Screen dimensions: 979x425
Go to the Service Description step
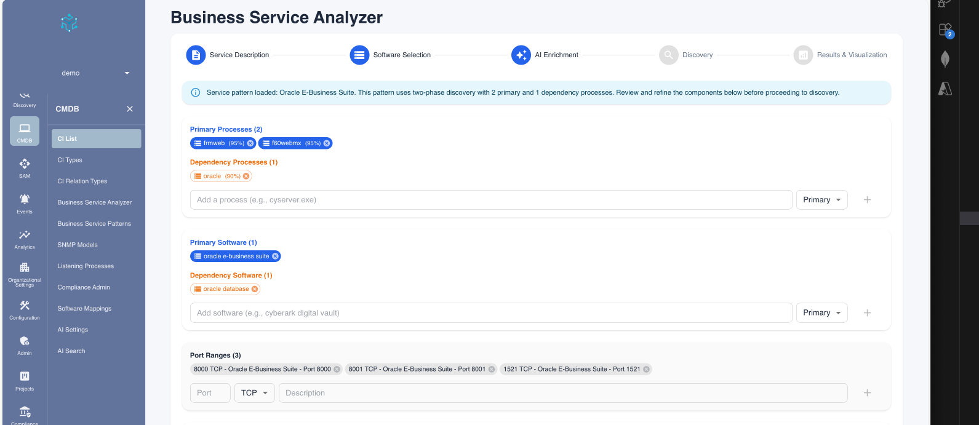tap(196, 55)
